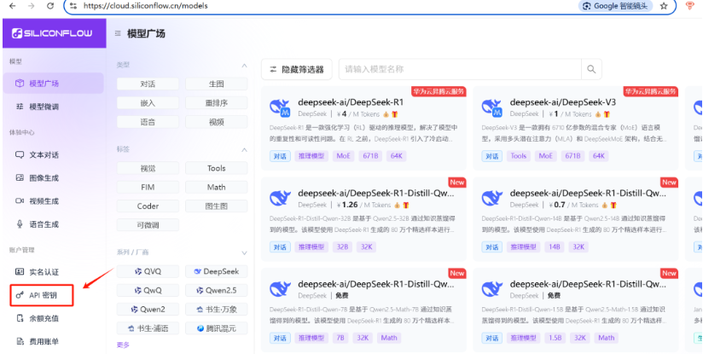Filter by 重排序 type

point(216,102)
